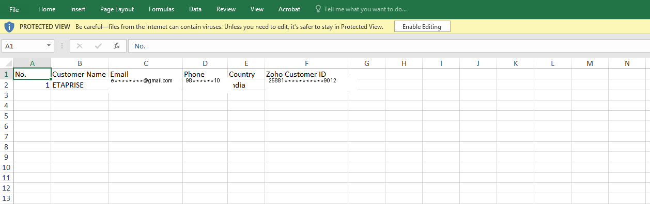Select column B header
This screenshot has height=204, width=650.
(80, 63)
